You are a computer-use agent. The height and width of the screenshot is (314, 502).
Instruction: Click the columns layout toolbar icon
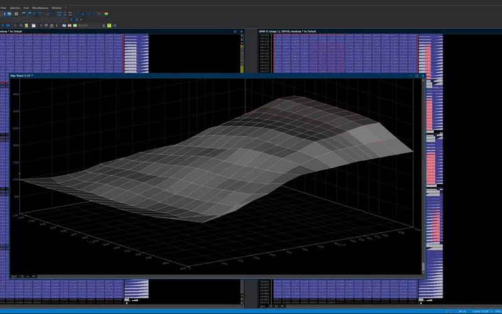pos(16,14)
